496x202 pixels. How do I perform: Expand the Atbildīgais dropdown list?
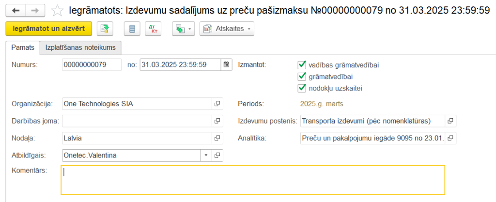point(205,155)
